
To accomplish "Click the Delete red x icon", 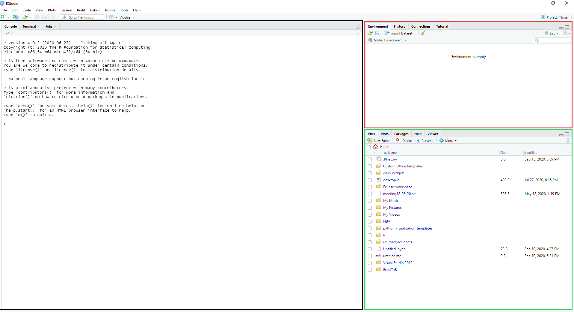I will point(397,140).
